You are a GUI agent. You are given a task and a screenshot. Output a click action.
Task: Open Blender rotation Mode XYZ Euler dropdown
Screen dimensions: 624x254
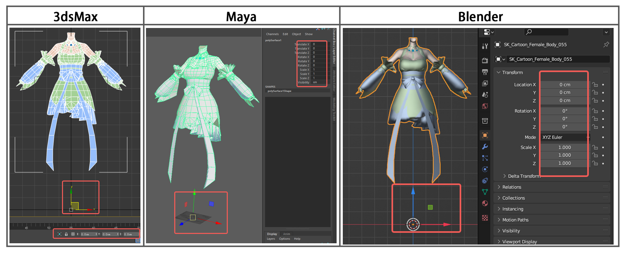pos(565,137)
